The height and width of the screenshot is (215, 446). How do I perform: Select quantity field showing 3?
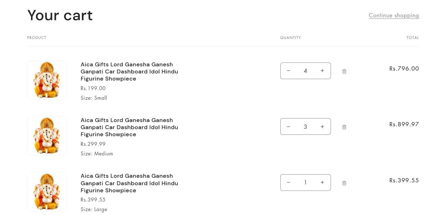305,127
